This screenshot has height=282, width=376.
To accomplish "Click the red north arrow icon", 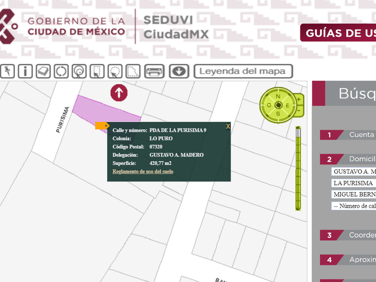I will 119,93.
